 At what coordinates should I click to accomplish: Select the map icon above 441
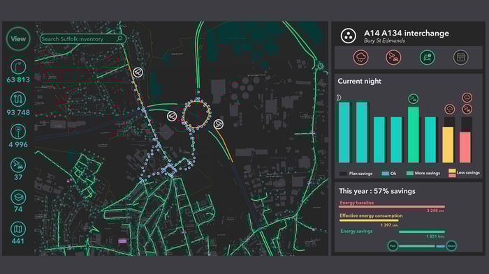pyautogui.click(x=18, y=229)
